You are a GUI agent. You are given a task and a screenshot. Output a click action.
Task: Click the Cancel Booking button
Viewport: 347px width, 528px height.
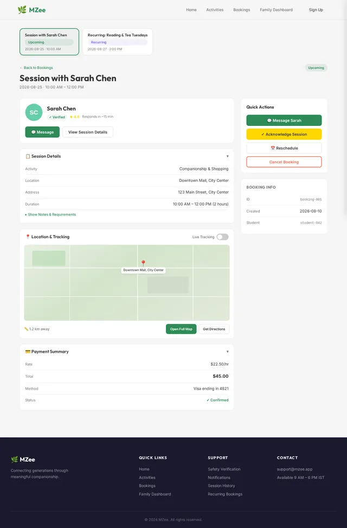click(284, 162)
